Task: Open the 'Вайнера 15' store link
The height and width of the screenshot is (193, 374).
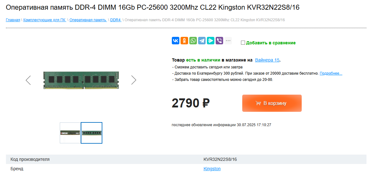Action: [x=267, y=60]
